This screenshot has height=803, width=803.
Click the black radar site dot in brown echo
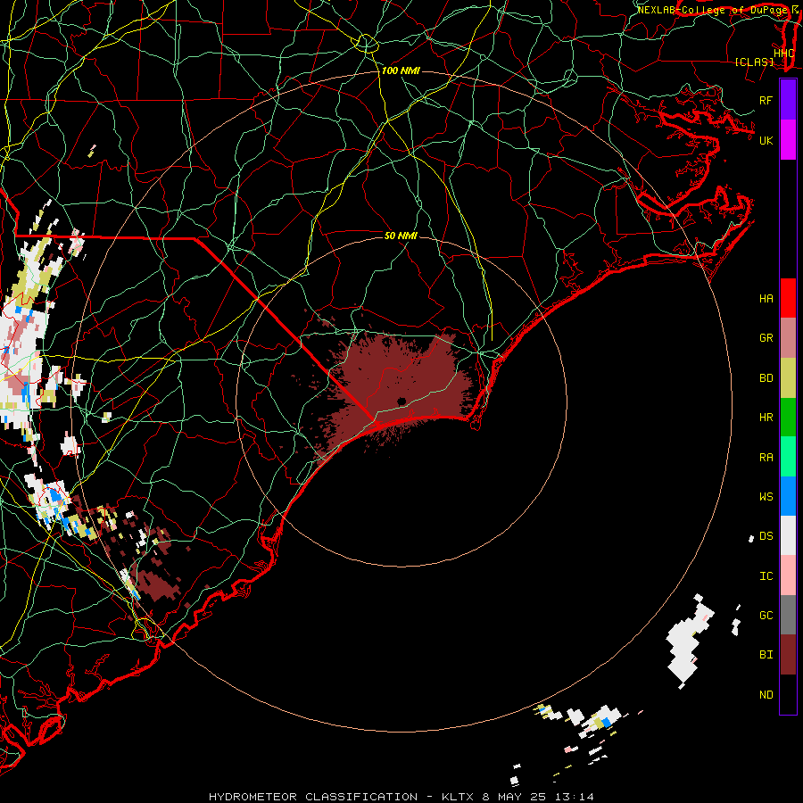(401, 401)
